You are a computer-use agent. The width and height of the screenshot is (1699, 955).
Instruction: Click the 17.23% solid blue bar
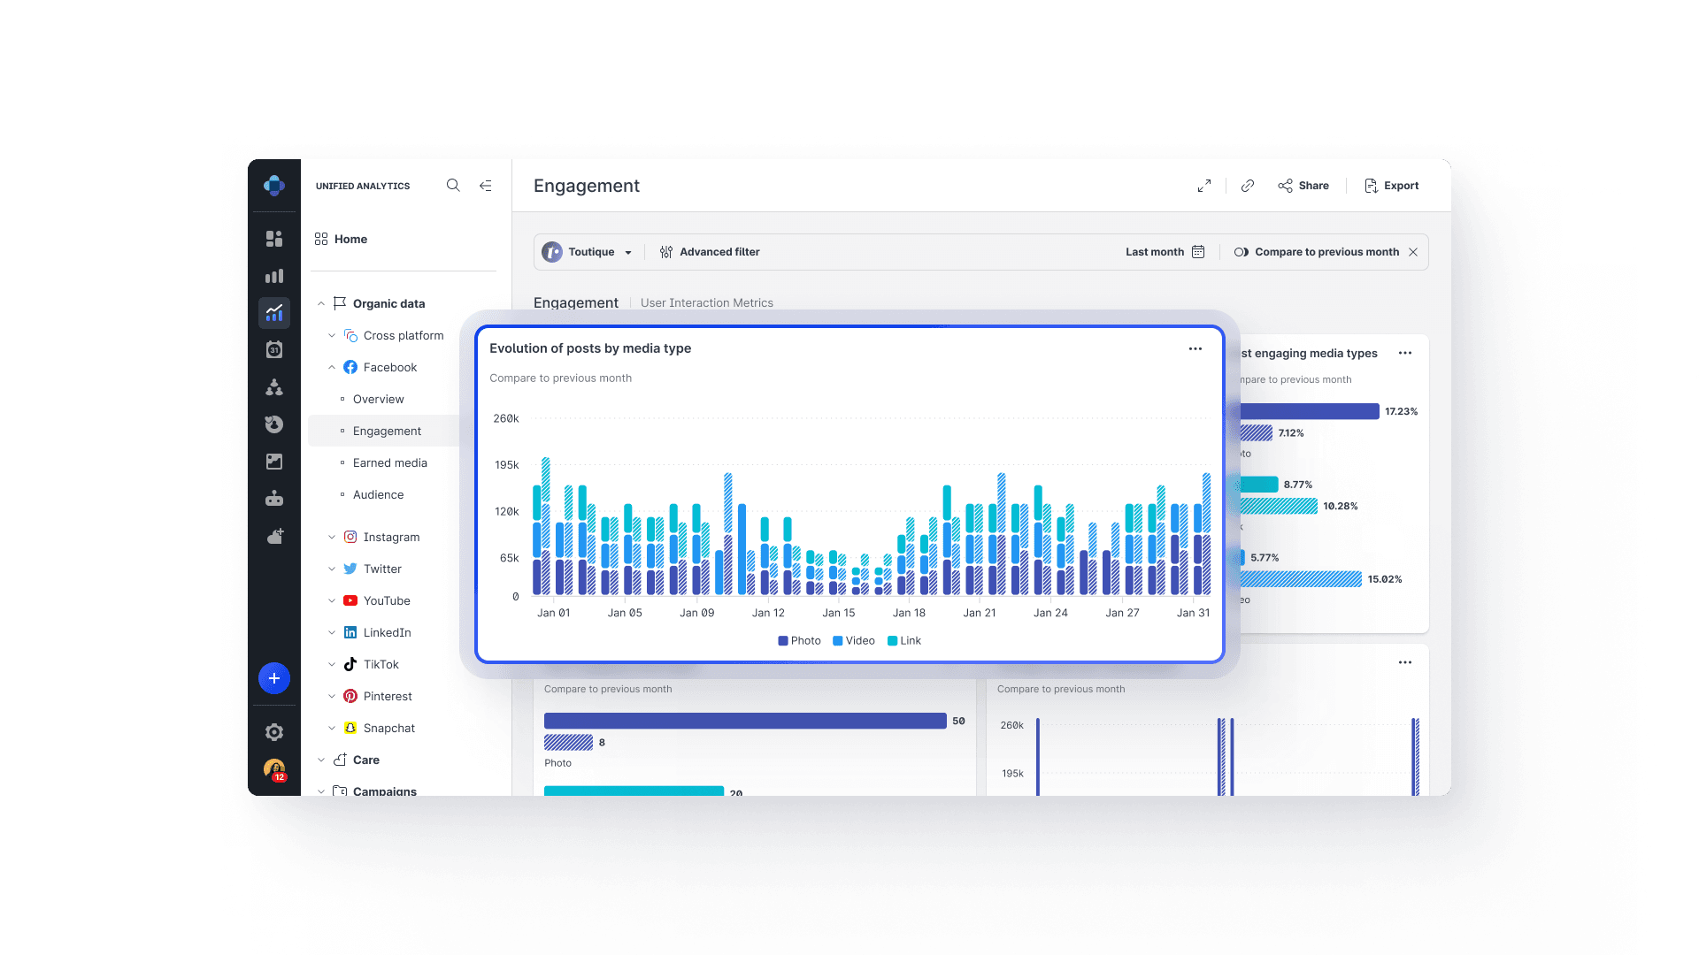point(1310,411)
